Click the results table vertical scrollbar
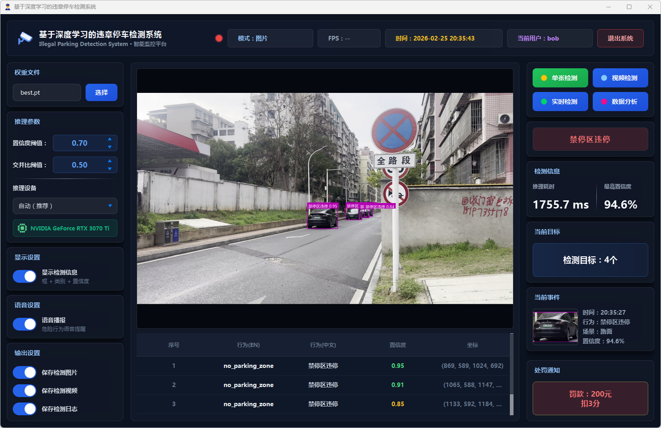The height and width of the screenshot is (428, 661). [x=511, y=404]
